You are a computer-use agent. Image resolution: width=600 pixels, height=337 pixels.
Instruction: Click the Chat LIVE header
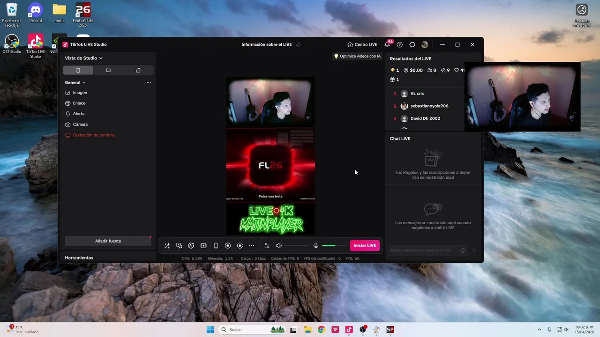(400, 139)
